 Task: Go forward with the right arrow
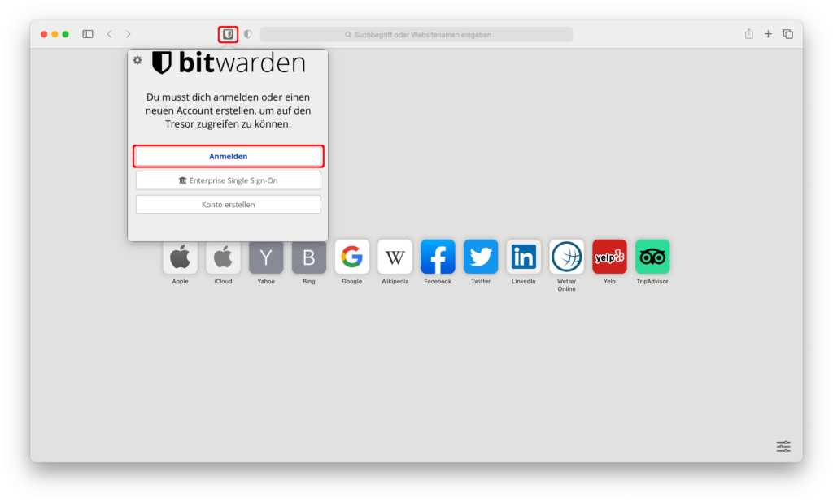pyautogui.click(x=128, y=34)
